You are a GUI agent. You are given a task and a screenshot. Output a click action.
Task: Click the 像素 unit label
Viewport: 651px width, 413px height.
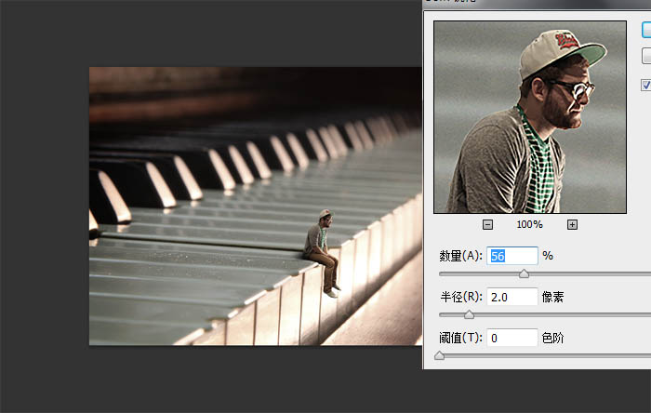coord(552,298)
